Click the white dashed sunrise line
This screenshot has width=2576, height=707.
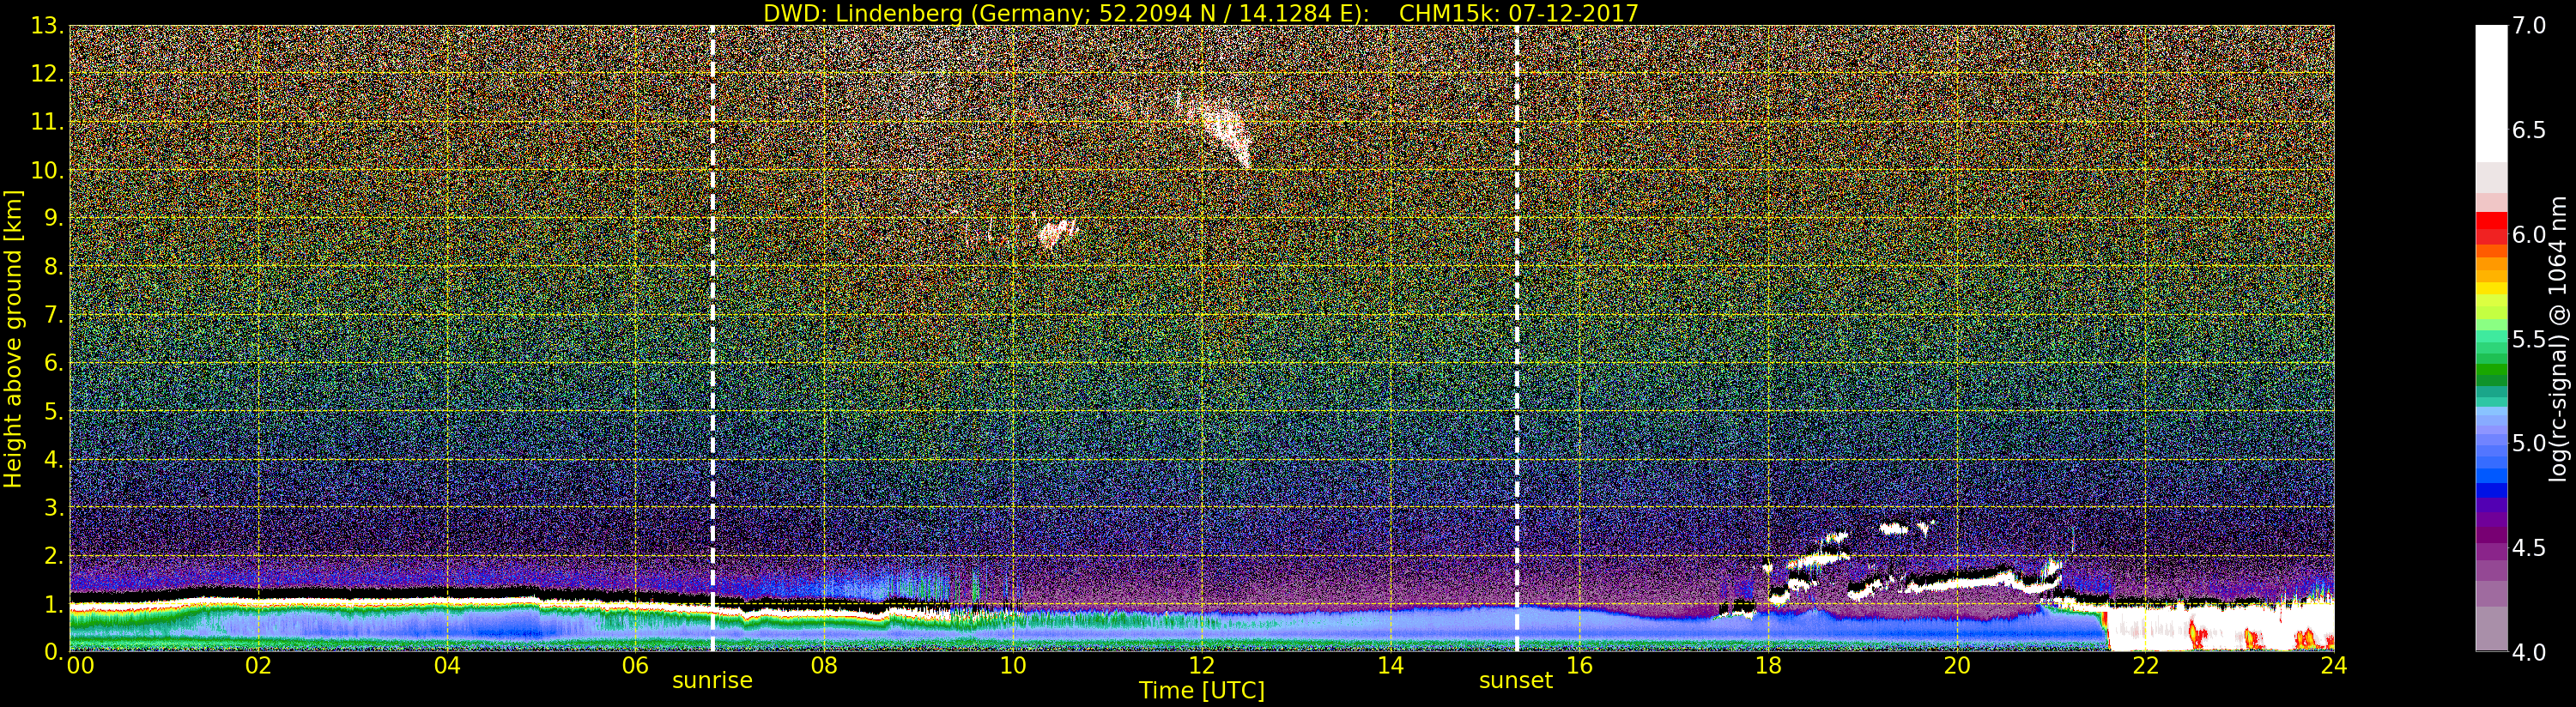[712, 338]
